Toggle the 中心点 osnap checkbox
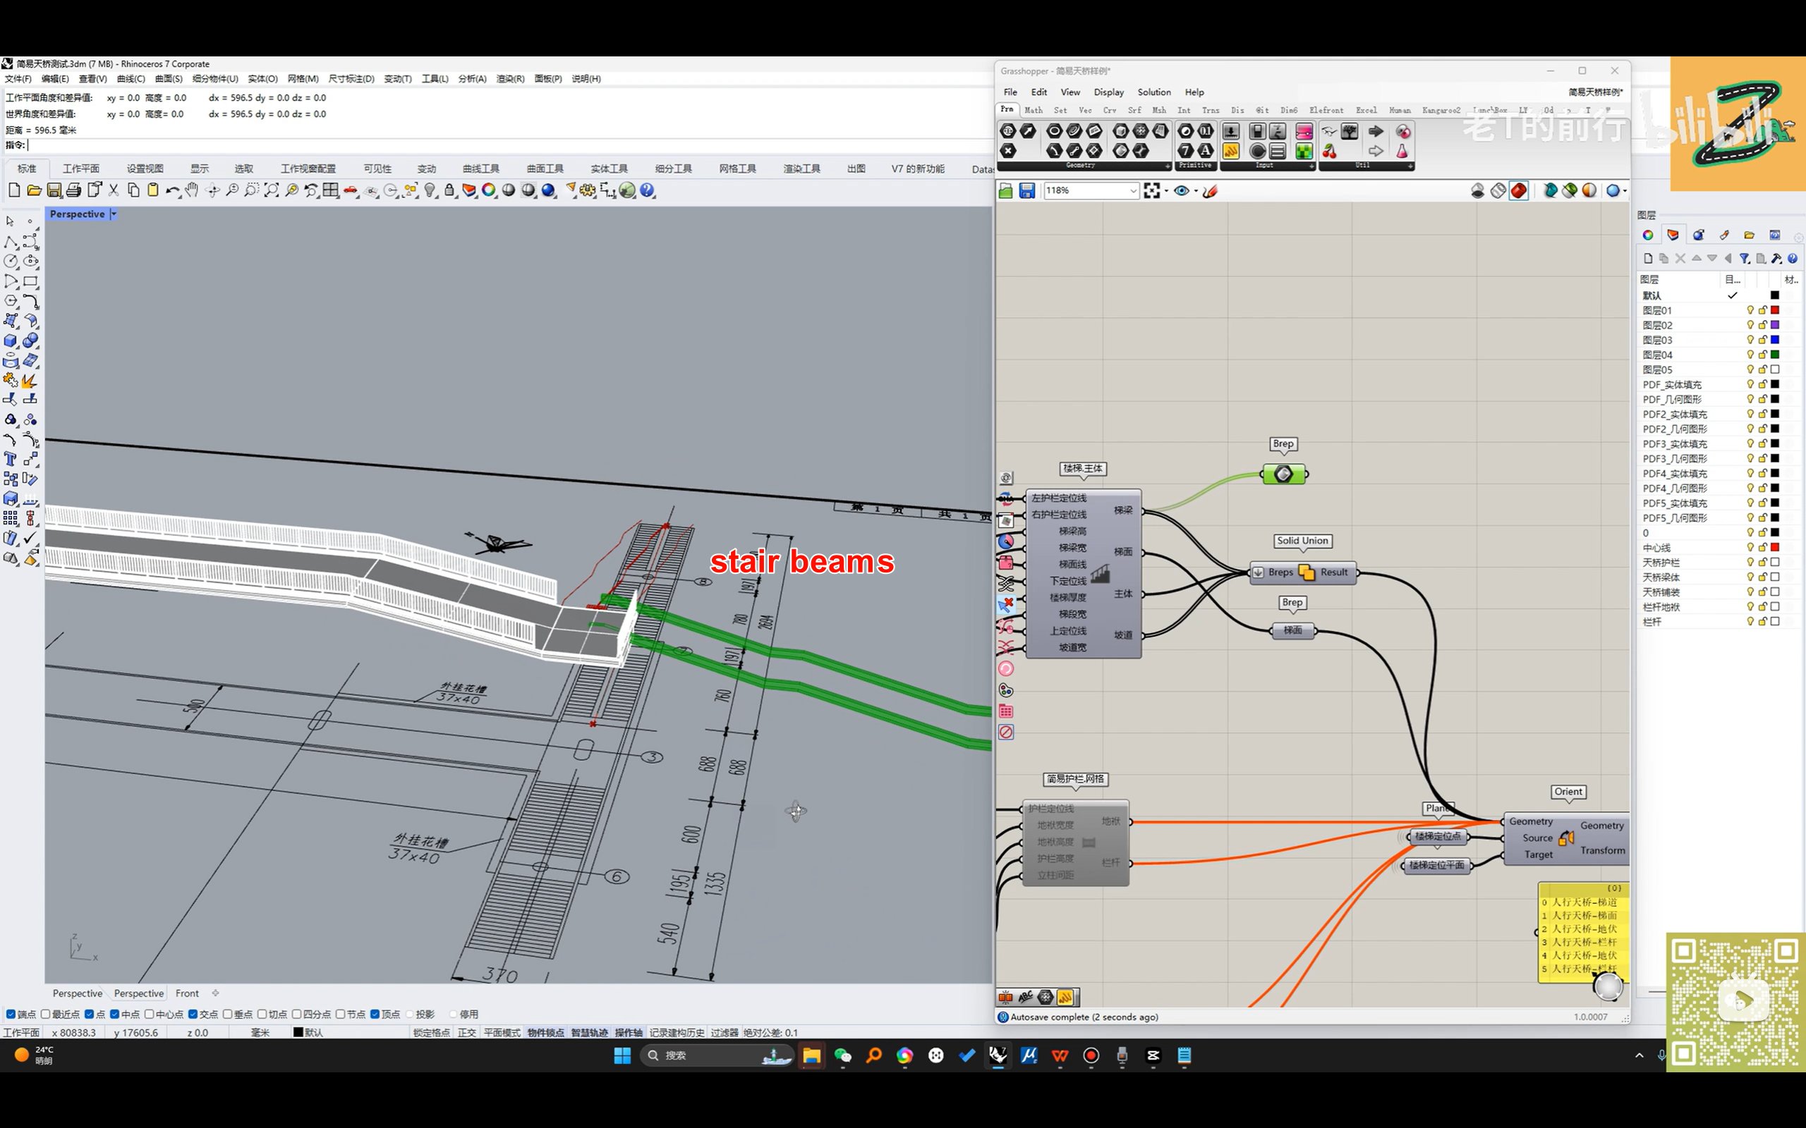 pos(150,1014)
